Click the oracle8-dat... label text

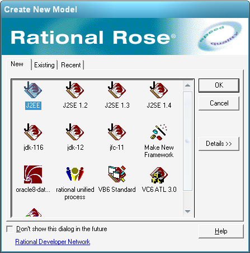33,190
